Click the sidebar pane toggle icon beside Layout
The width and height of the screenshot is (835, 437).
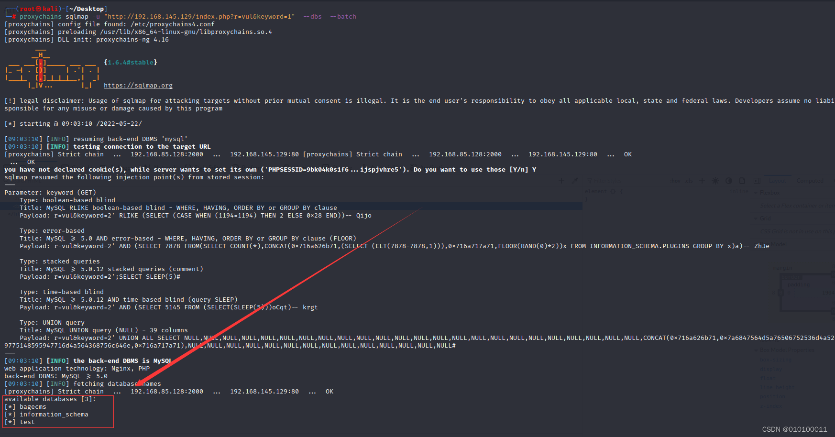757,181
